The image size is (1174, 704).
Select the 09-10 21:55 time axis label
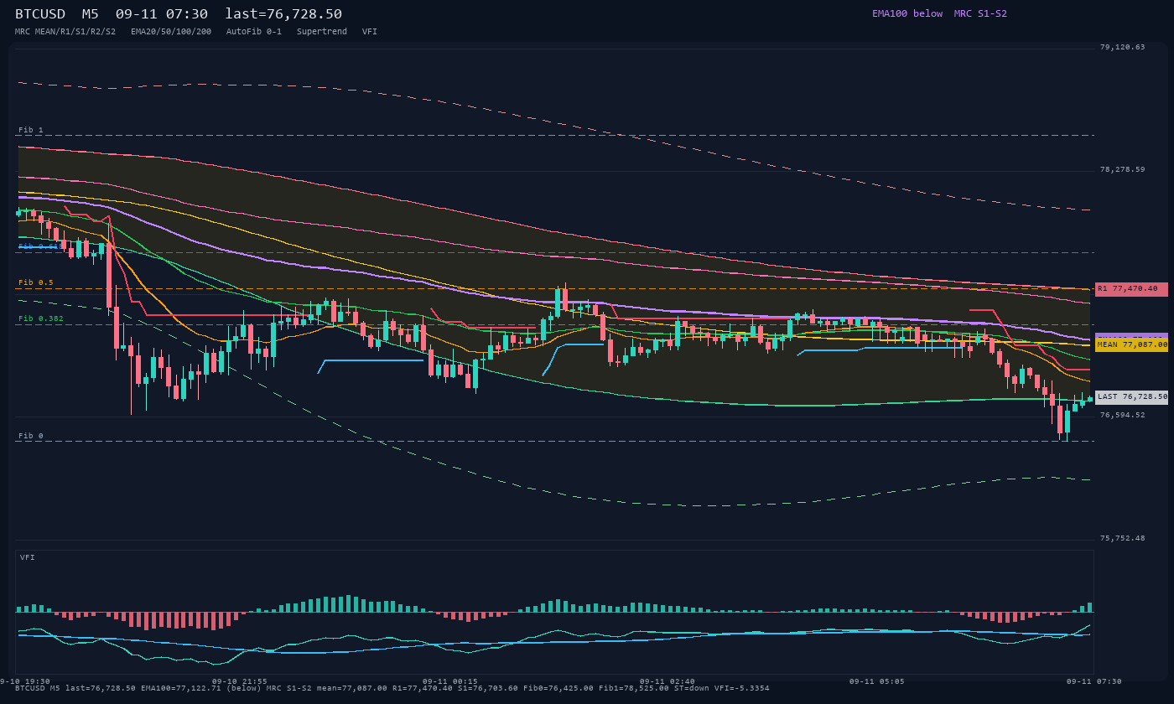point(240,681)
